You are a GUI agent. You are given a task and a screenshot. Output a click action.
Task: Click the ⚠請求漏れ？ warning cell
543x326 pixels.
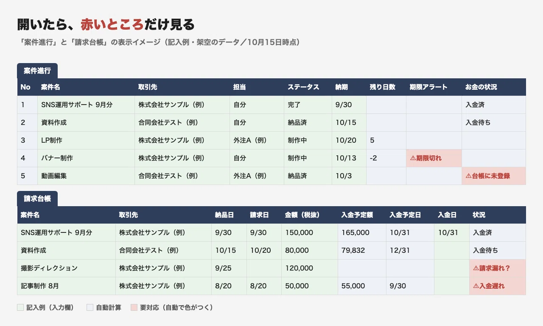coord(498,268)
